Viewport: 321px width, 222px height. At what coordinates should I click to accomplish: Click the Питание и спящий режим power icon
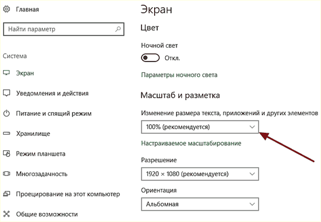6,113
